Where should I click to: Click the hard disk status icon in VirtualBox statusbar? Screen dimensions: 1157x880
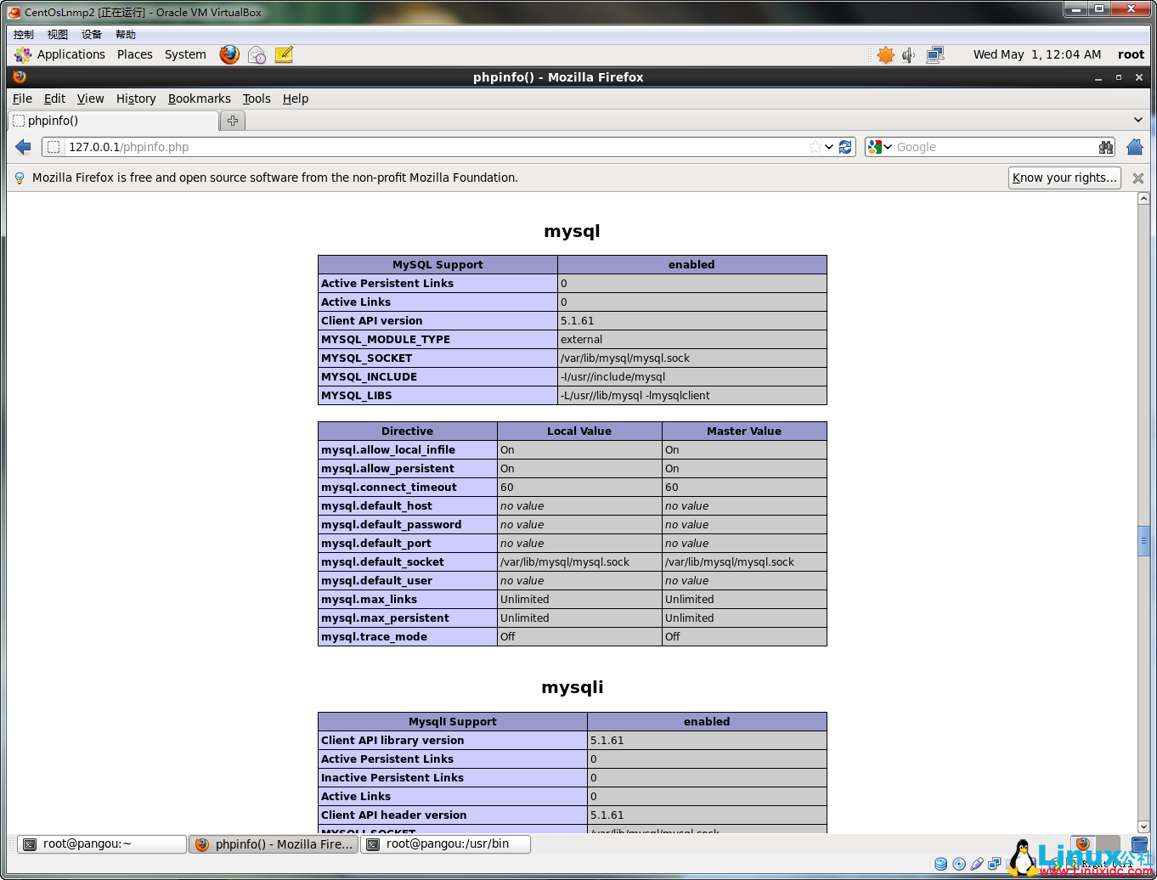[940, 864]
